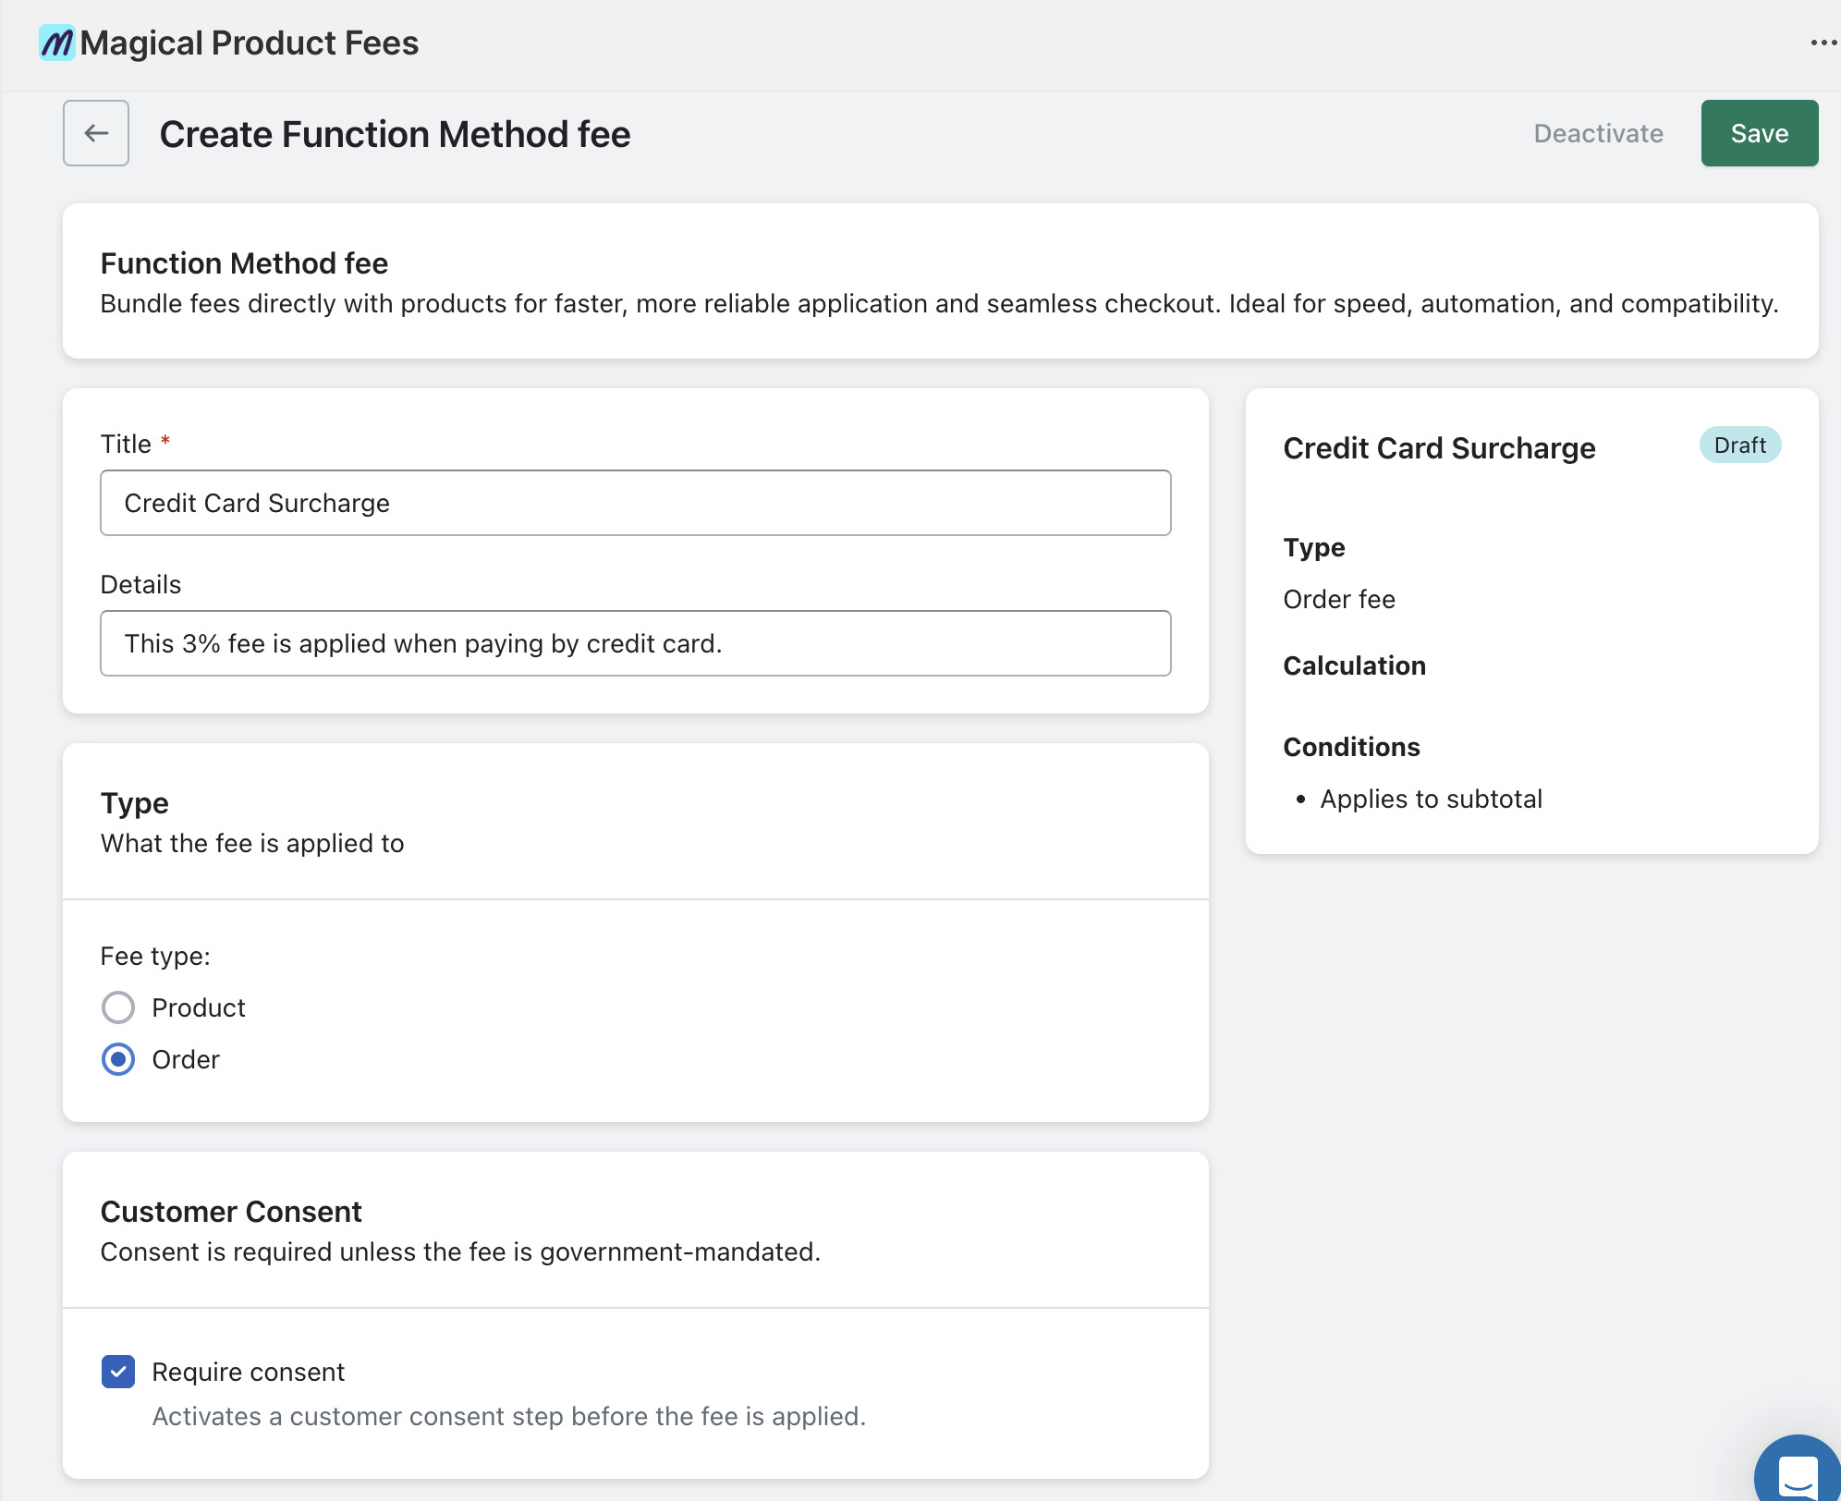Click the Fee type label

(x=154, y=956)
